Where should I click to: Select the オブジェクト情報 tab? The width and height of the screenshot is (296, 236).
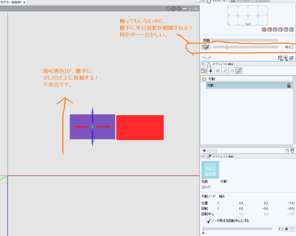click(x=220, y=157)
